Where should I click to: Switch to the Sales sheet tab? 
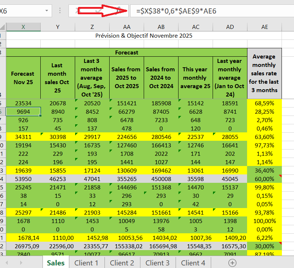coord(56,263)
